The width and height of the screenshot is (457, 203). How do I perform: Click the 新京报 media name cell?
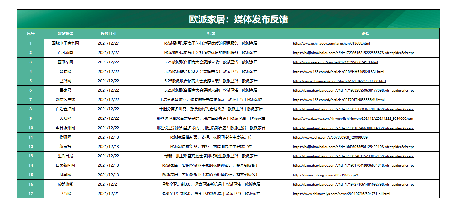tap(65, 147)
